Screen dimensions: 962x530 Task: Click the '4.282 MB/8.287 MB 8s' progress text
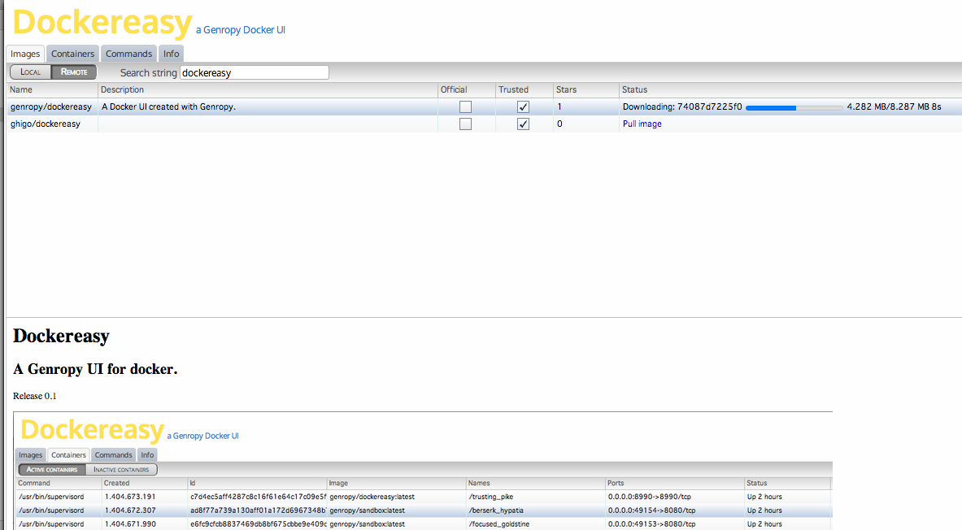[894, 106]
